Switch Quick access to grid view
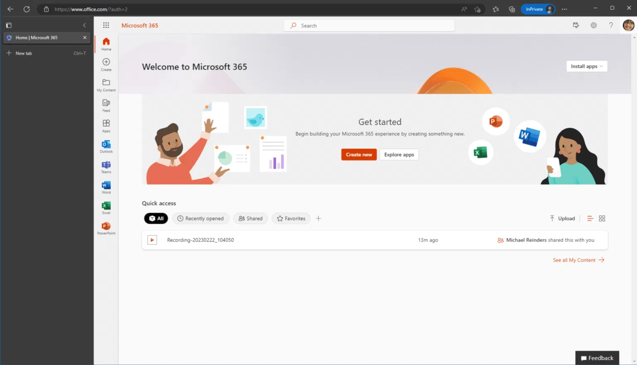Viewport: 637px width, 365px height. point(602,218)
